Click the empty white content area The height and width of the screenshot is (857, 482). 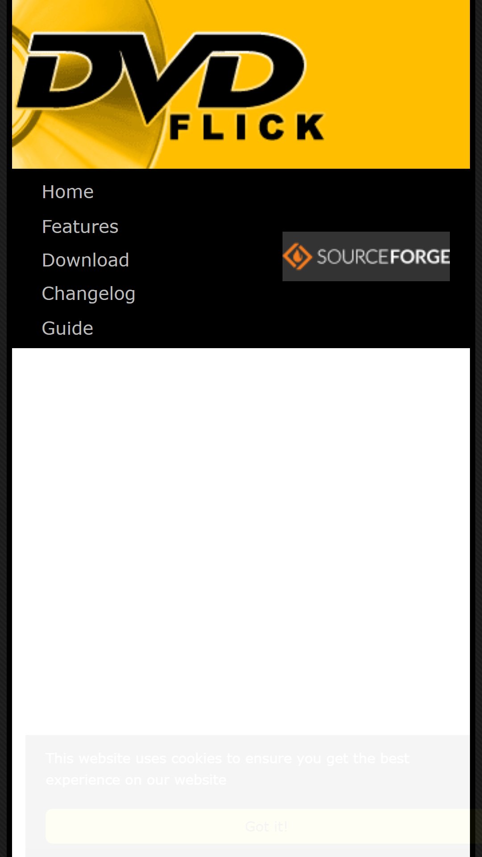241,536
